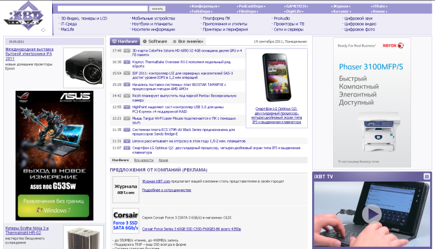The image size is (435, 249).
Task: Open the Журнал link in the top bar
Action: (x=341, y=6)
